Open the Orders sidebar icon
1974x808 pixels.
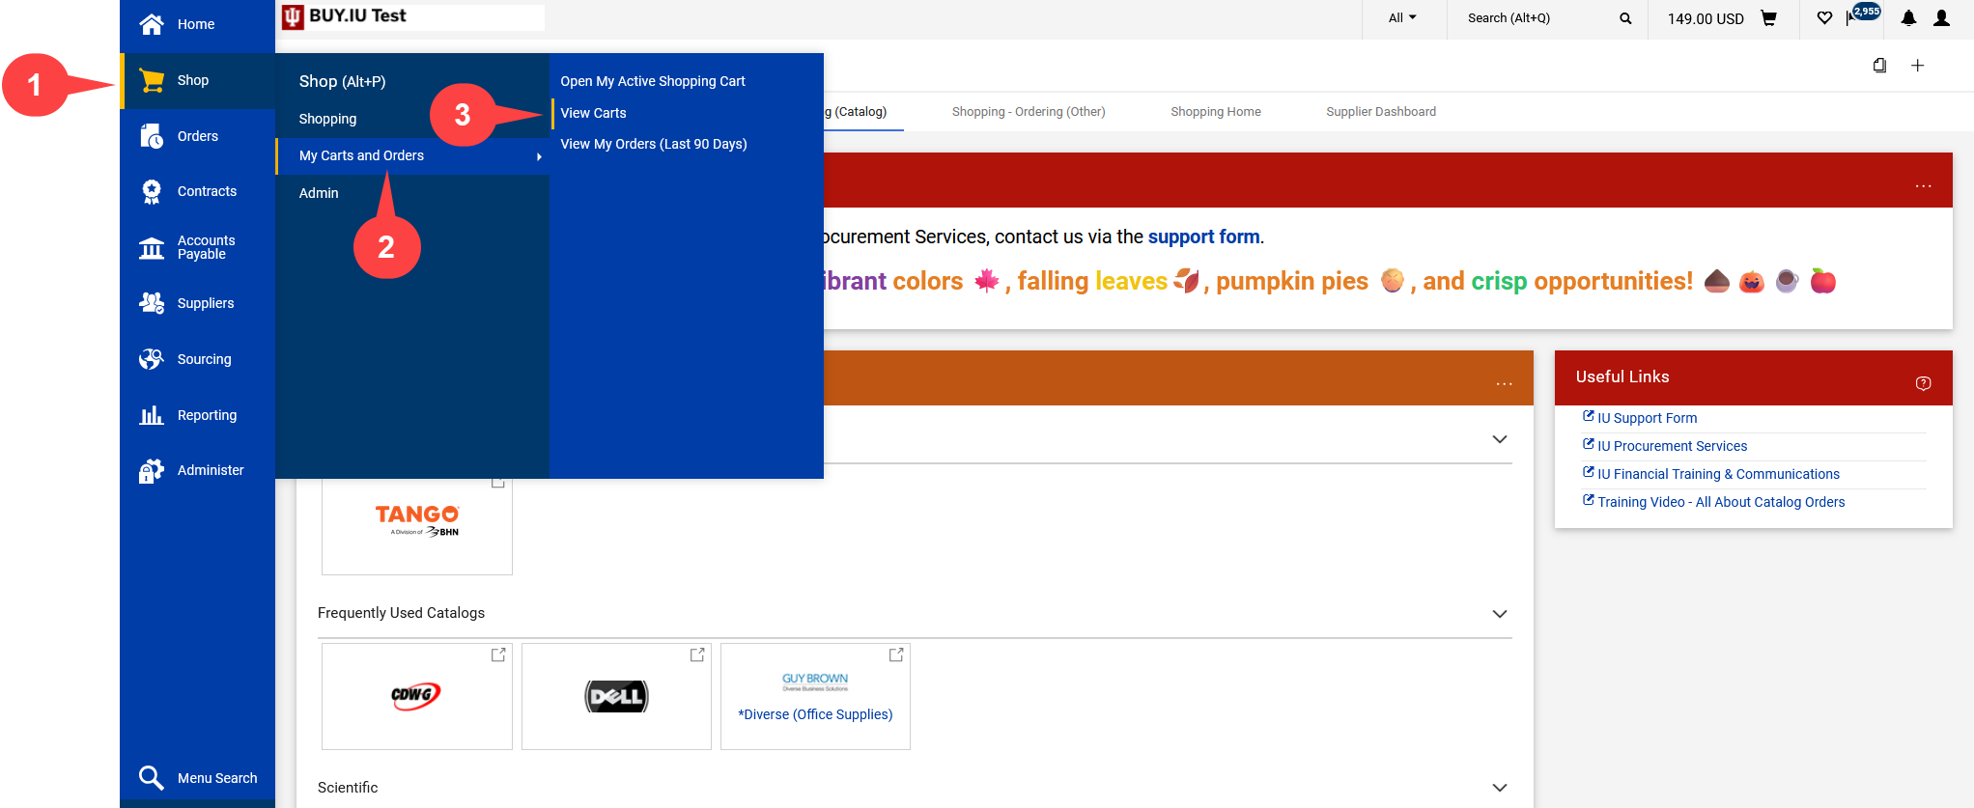(152, 136)
